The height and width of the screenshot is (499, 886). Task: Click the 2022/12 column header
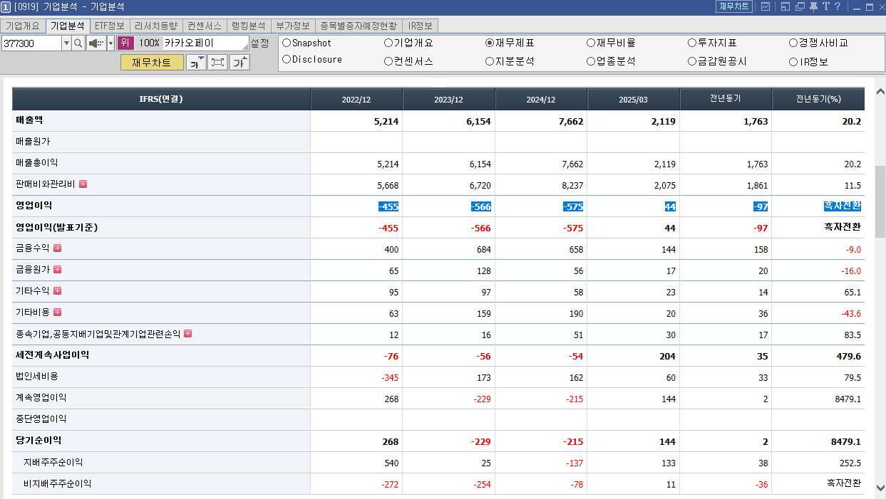[356, 100]
